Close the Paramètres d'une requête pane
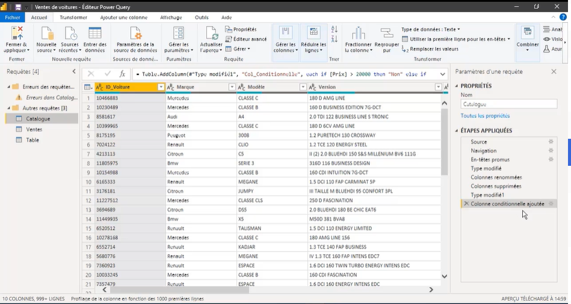The image size is (571, 304). point(554,71)
